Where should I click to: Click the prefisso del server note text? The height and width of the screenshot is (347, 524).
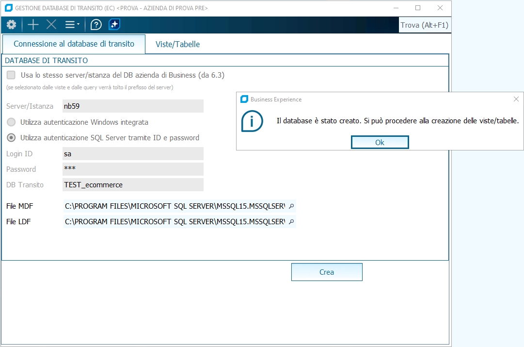pyautogui.click(x=90, y=87)
